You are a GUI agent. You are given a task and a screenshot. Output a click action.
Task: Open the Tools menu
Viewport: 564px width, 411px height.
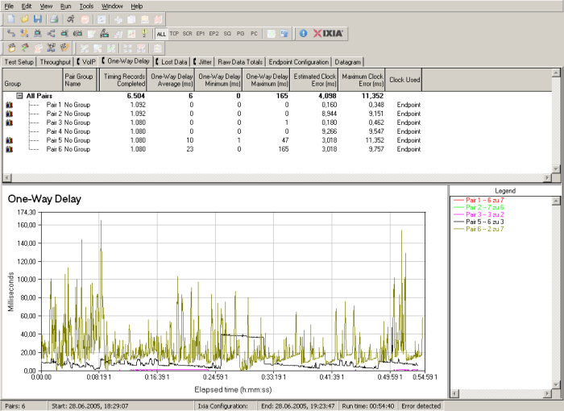pos(85,6)
